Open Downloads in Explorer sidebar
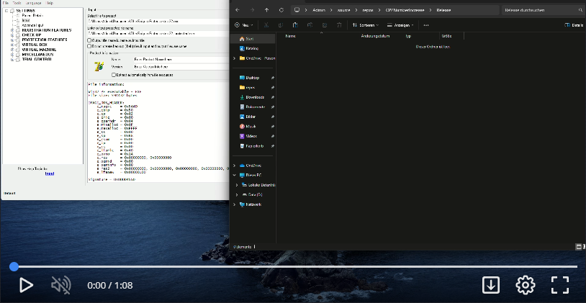 coord(253,97)
